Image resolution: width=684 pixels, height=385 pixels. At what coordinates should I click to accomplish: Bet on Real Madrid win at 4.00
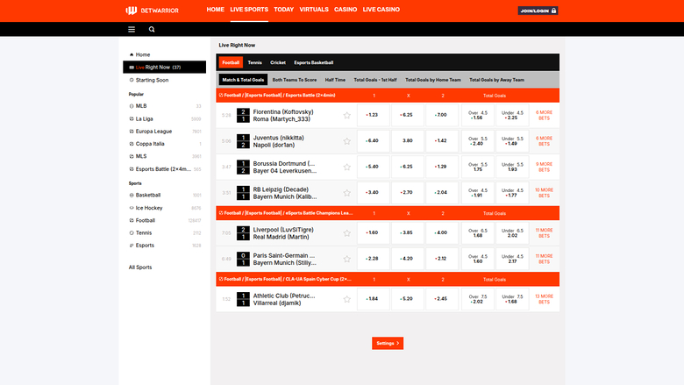pyautogui.click(x=442, y=232)
